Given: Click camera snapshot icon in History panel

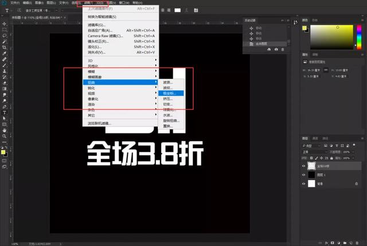Looking at the screenshot, I should (x=276, y=50).
